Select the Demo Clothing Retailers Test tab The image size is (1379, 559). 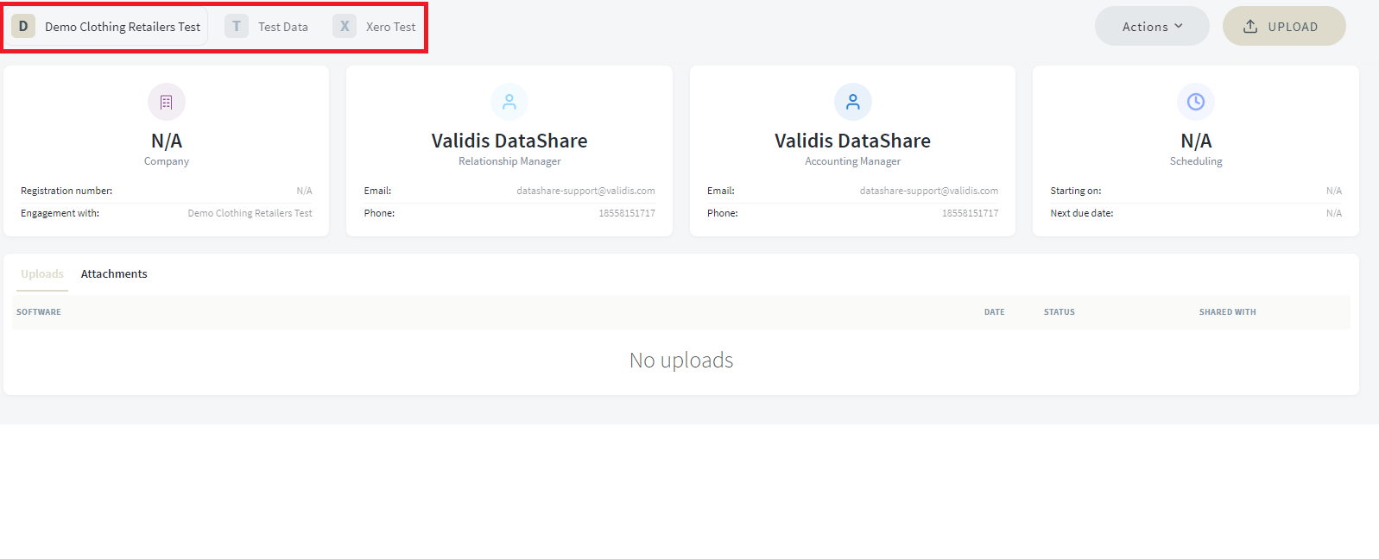click(108, 27)
